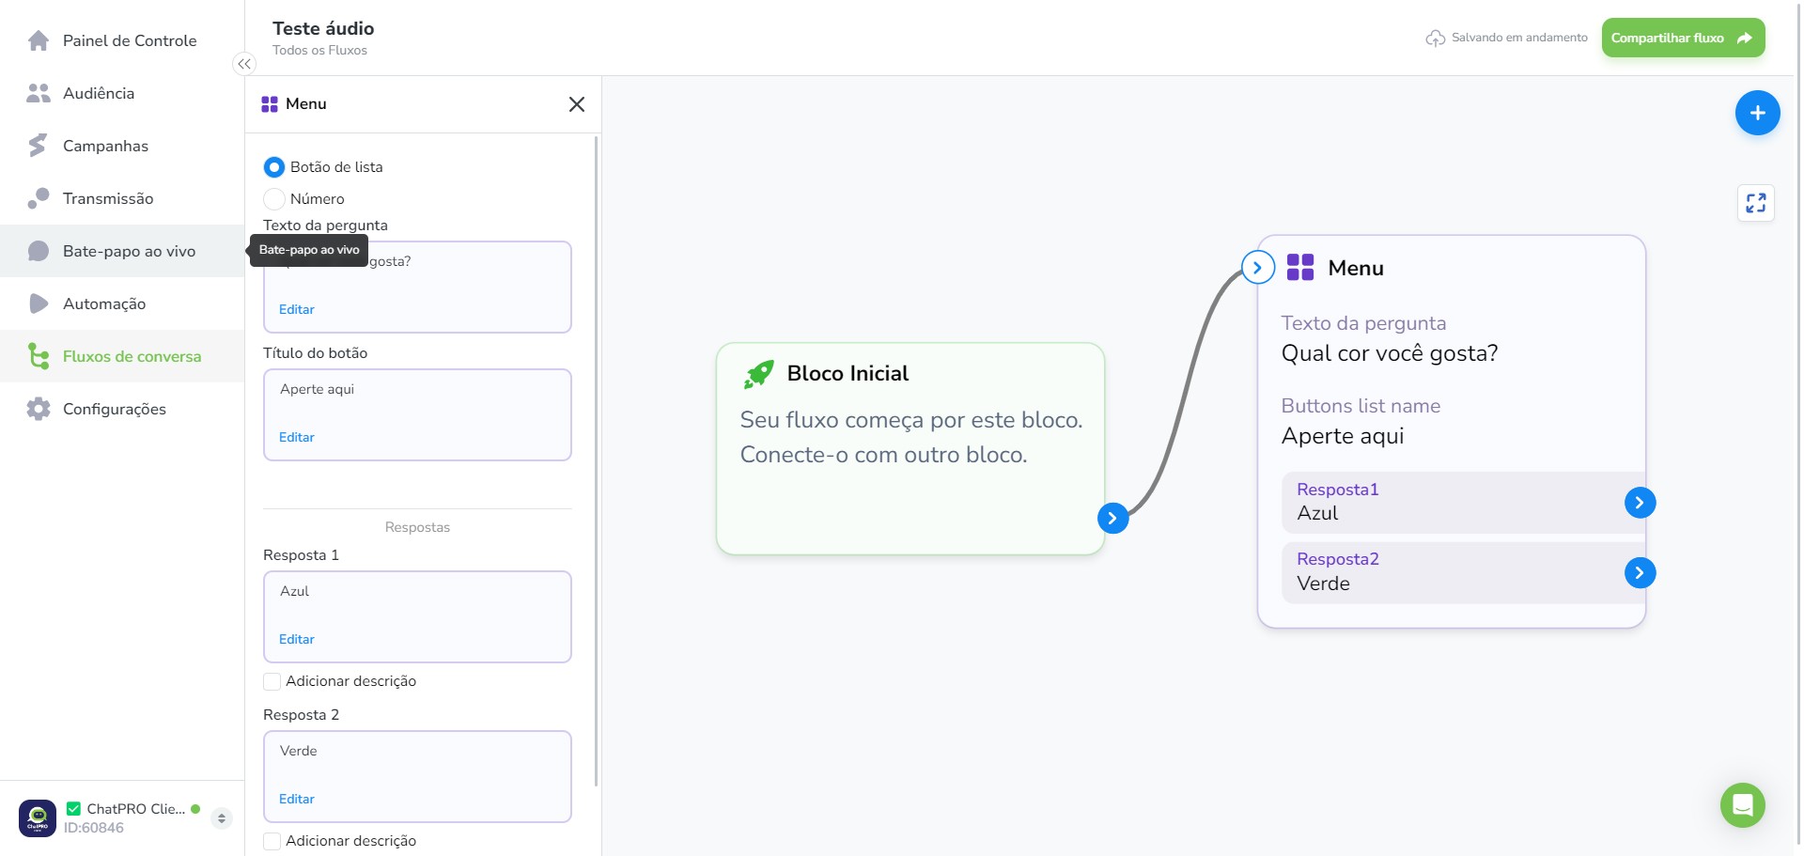
Task: Click Bloco Inicial output connector arrow
Action: point(1113,518)
